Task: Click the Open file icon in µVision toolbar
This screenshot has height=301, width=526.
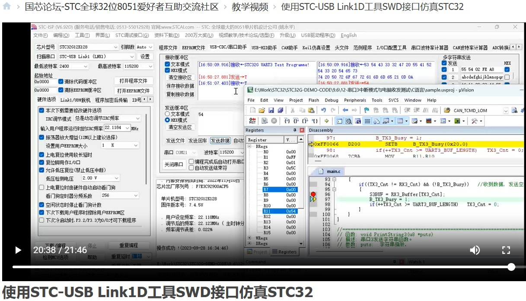Action: point(262,110)
